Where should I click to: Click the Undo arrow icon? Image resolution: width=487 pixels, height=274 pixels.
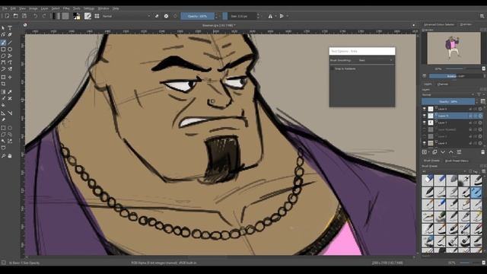36,16
